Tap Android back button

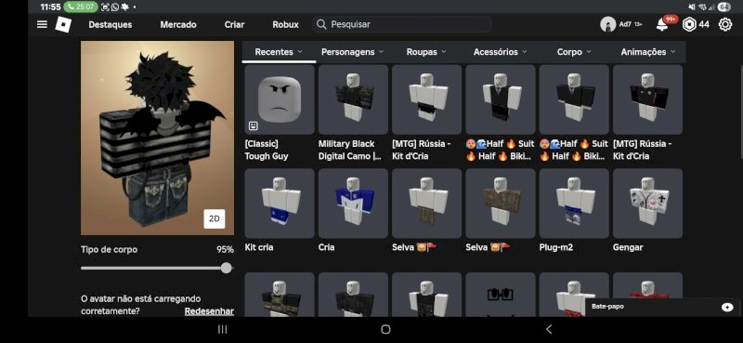tap(549, 329)
